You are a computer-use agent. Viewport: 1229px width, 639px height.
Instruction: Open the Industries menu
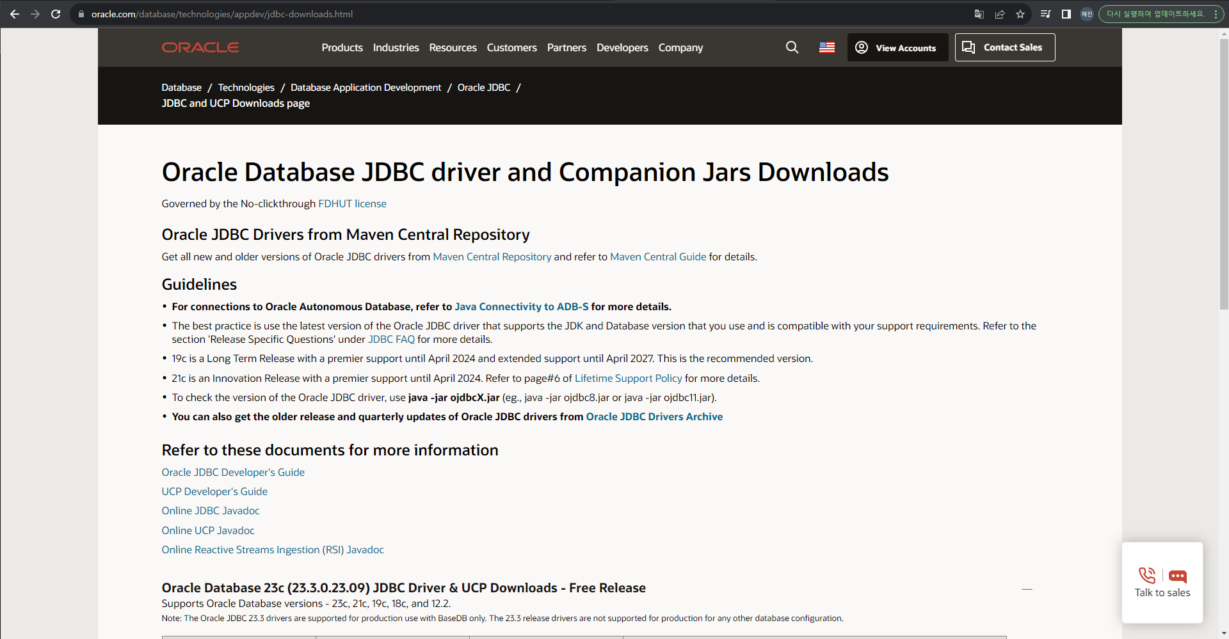(x=396, y=48)
